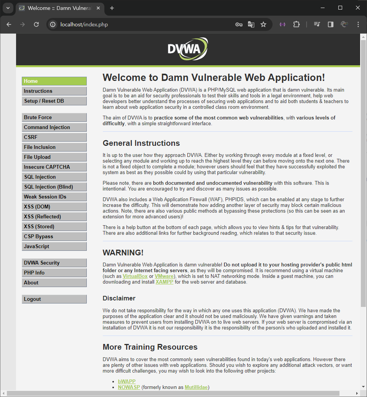Follow the VirtualBox link

coord(135,276)
